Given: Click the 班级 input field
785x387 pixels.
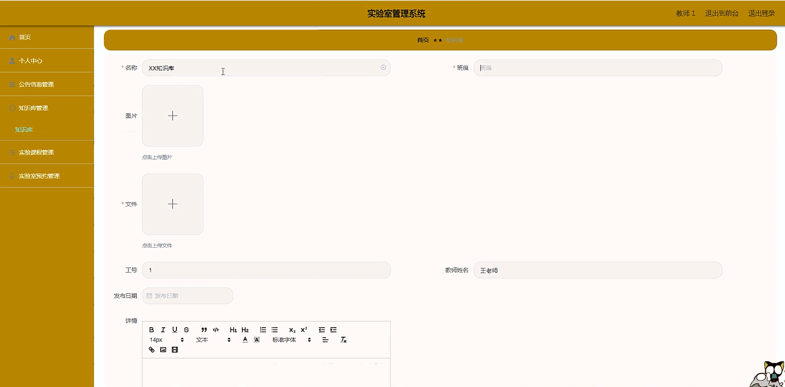Looking at the screenshot, I should point(598,68).
